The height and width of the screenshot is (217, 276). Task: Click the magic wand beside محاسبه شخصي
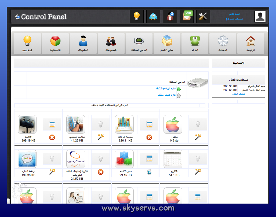coord(101,137)
